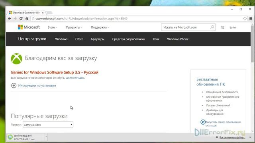Click the browser forward arrow
The width and height of the screenshot is (255, 143).
pos(15,19)
